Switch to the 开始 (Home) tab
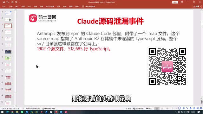This screenshot has width=203, height=114. pyautogui.click(x=11, y=6)
